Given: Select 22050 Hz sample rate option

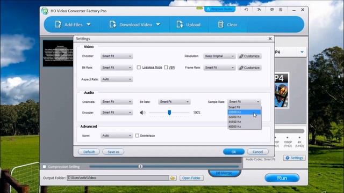Looking at the screenshot, I should (244, 112).
